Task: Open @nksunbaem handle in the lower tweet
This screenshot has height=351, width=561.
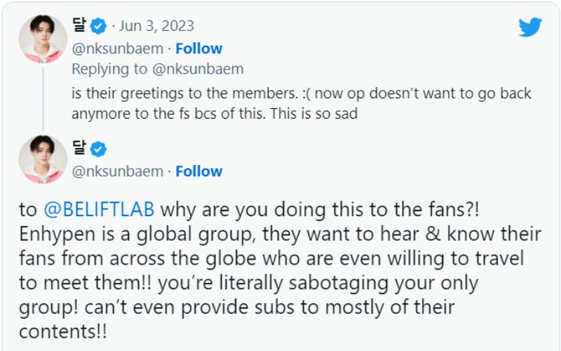Action: (x=117, y=171)
